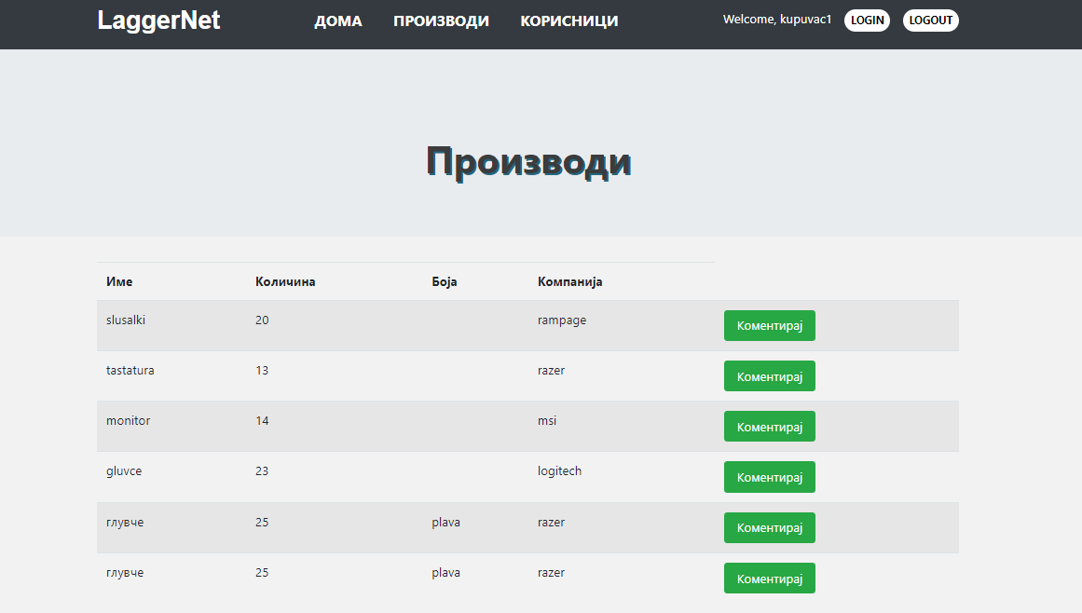Click the Компанија column header
Viewport: 1082px width, 613px height.
pos(569,281)
